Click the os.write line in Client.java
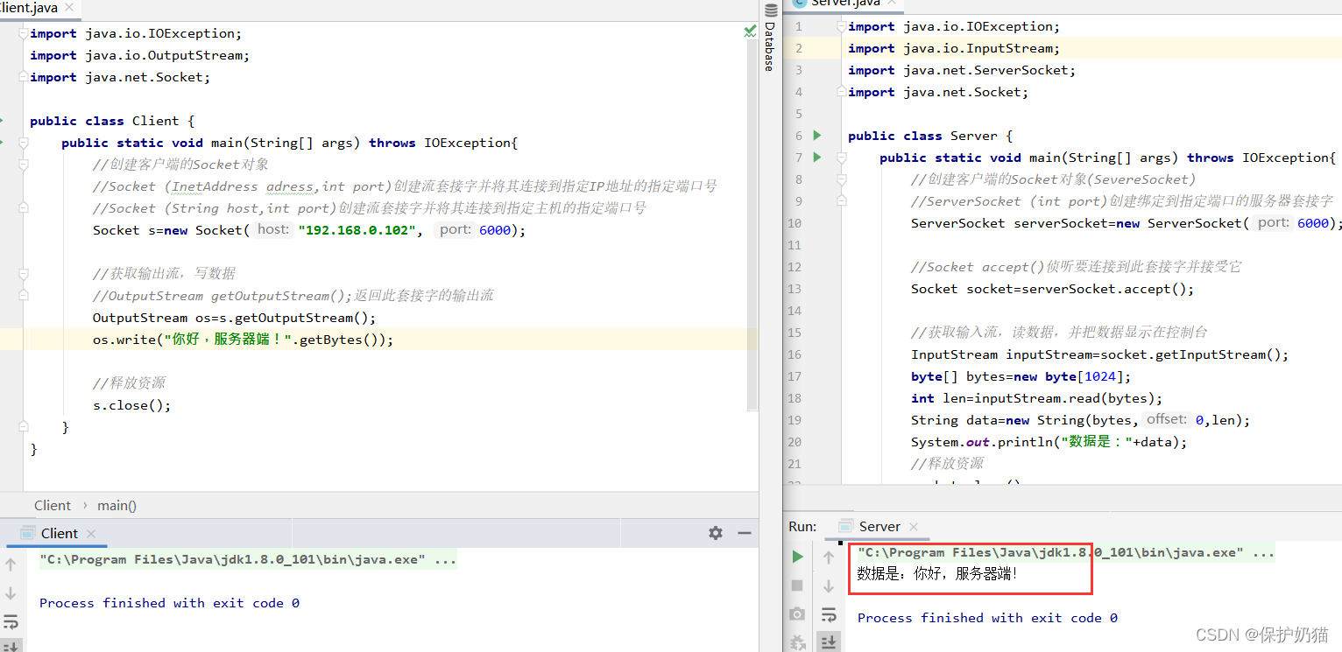 (x=244, y=340)
